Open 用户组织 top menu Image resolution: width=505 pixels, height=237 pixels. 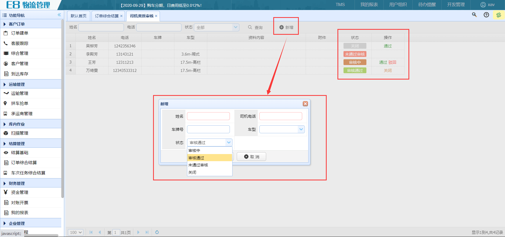(x=398, y=5)
